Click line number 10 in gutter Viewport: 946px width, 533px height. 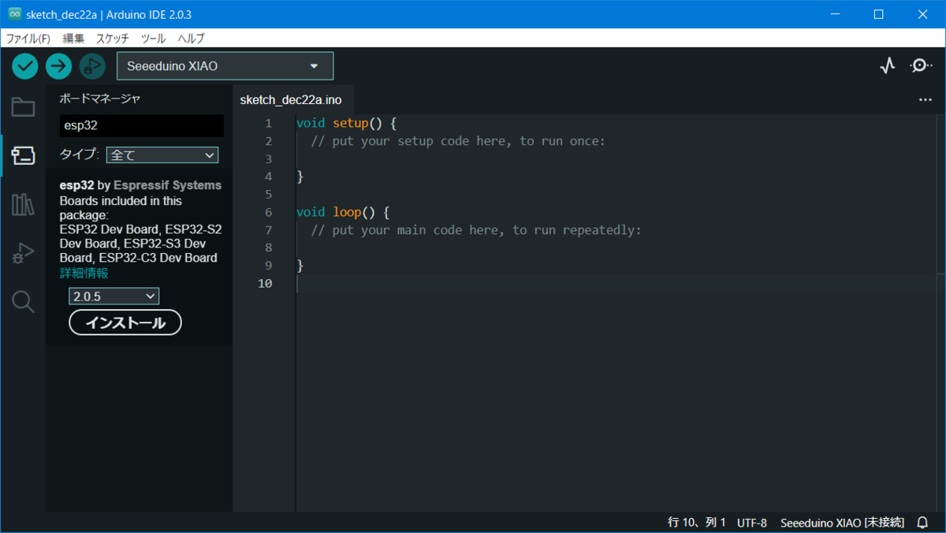click(x=265, y=283)
